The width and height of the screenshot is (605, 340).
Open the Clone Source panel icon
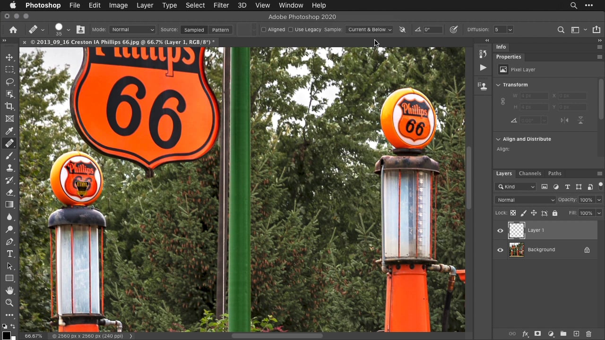pos(483,86)
